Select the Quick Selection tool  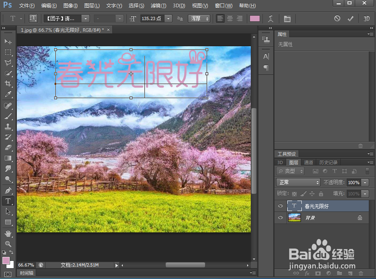(x=8, y=73)
